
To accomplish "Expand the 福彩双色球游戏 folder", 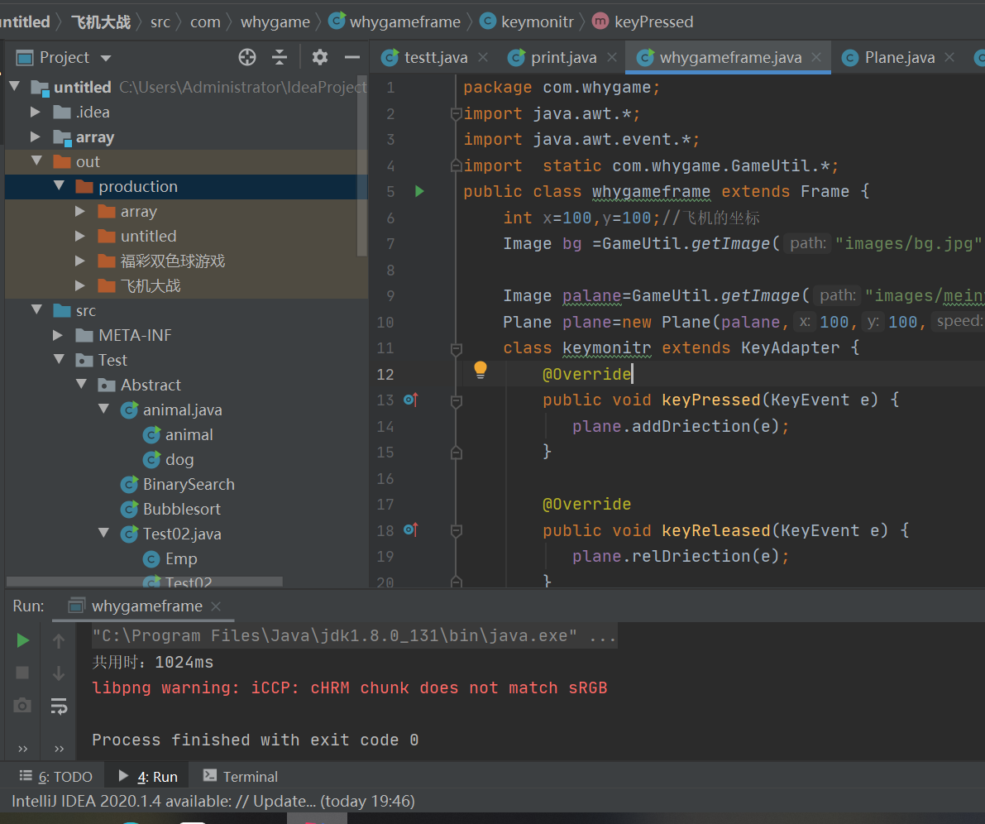I will 80,261.
